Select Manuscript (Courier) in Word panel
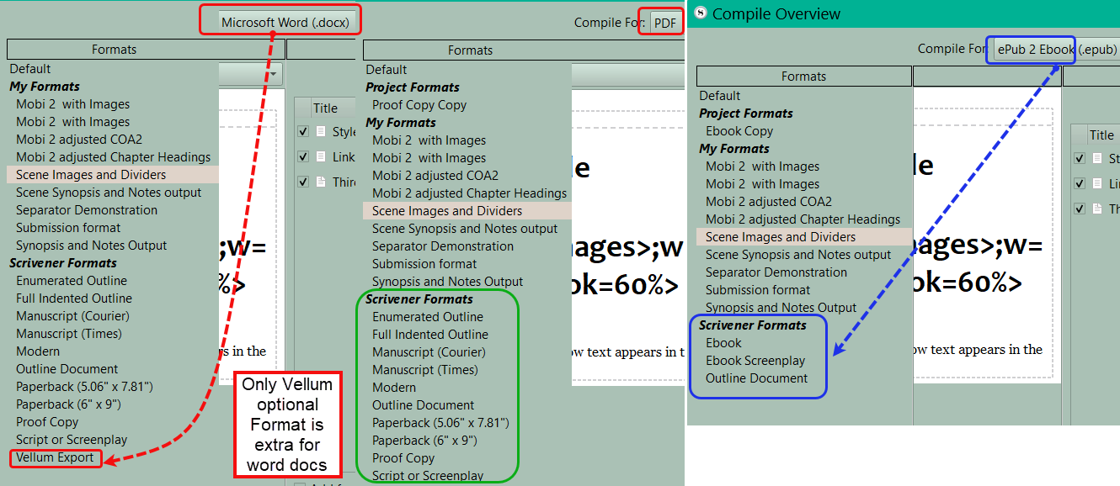The width and height of the screenshot is (1120, 486). coord(72,316)
